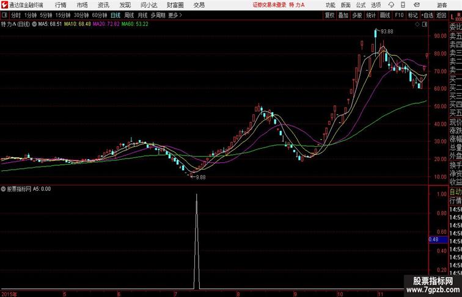Image resolution: width=462 pixels, height=297 pixels.
Task: Expand the 股票指标网 sub-indicator settings arrow
Action: click(x=3, y=189)
